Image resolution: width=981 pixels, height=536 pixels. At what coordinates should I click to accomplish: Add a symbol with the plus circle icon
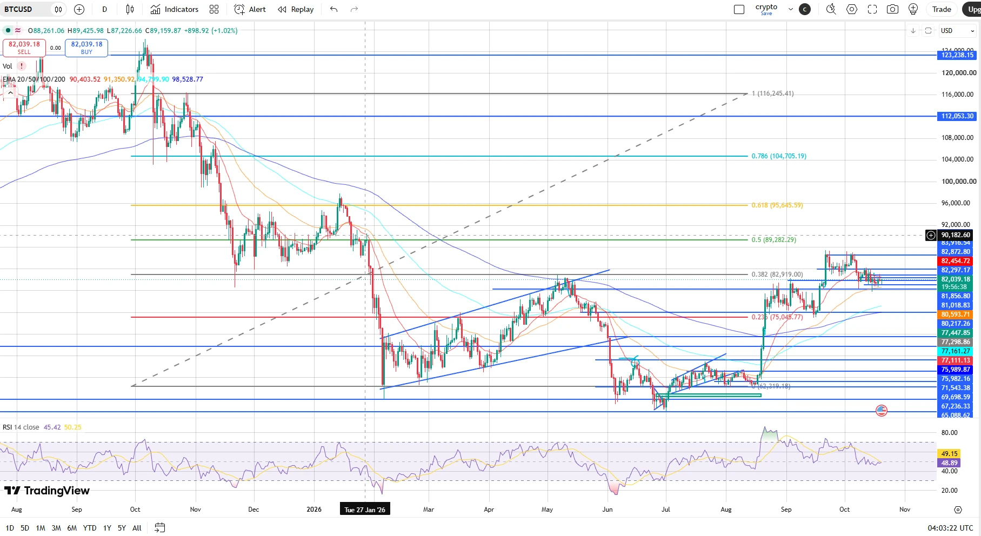click(x=79, y=9)
